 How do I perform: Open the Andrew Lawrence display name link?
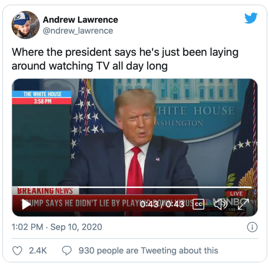tap(80, 20)
